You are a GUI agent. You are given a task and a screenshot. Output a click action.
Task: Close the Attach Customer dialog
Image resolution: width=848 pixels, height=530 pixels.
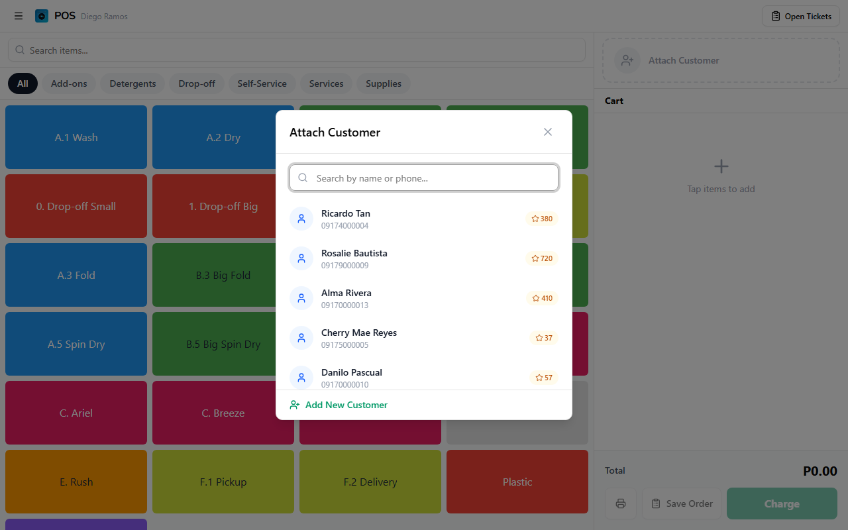[x=547, y=132]
